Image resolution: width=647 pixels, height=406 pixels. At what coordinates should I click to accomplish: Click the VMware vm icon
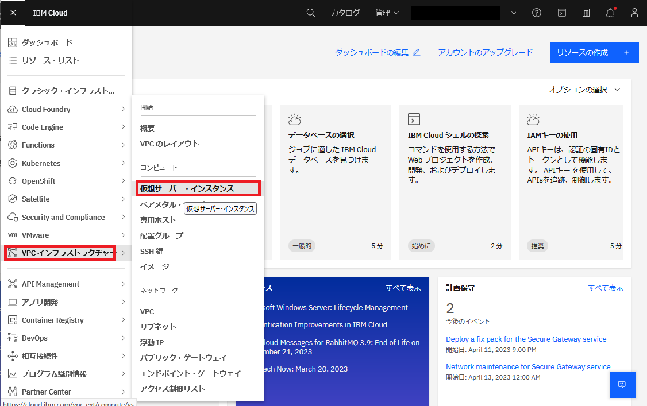[13, 235]
